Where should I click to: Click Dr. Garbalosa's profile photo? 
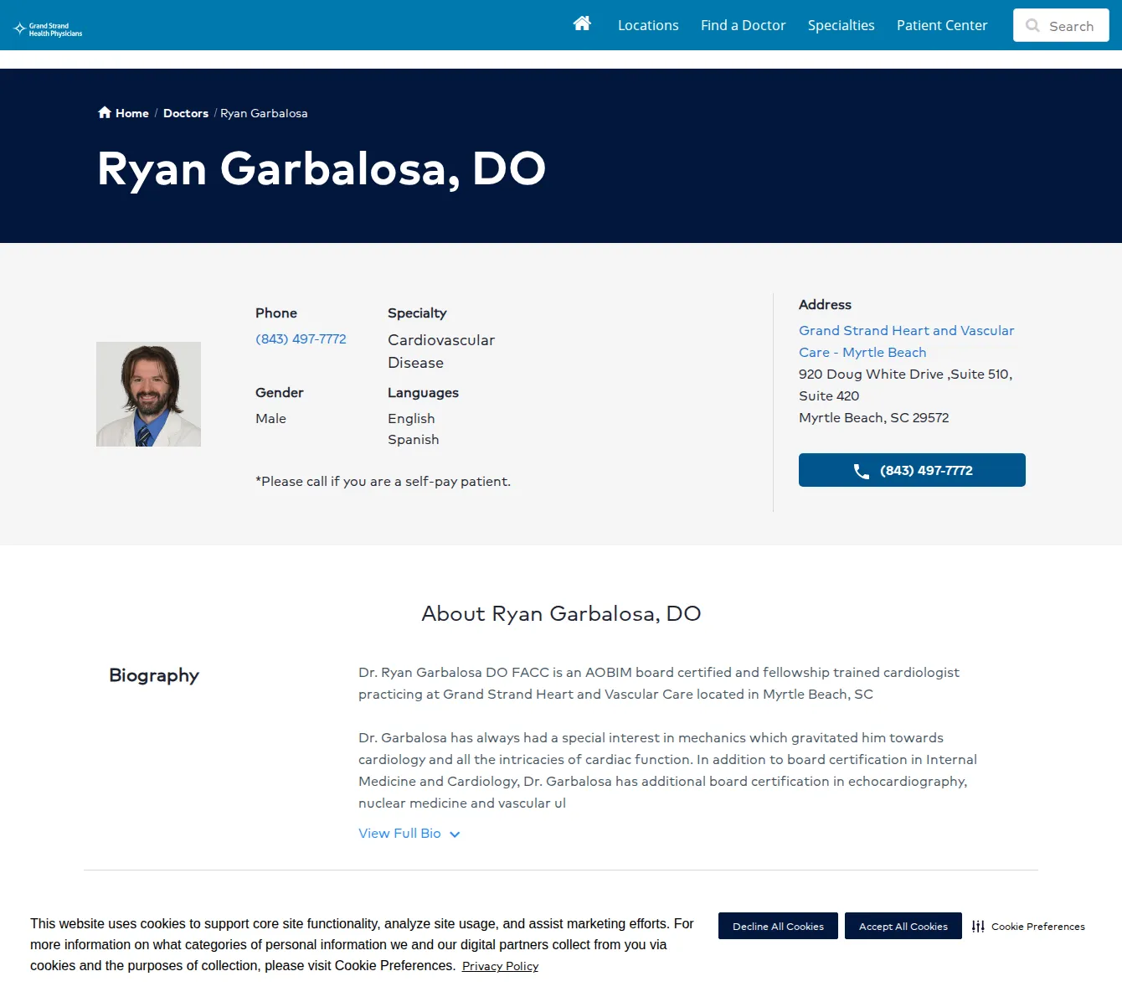[x=148, y=394]
